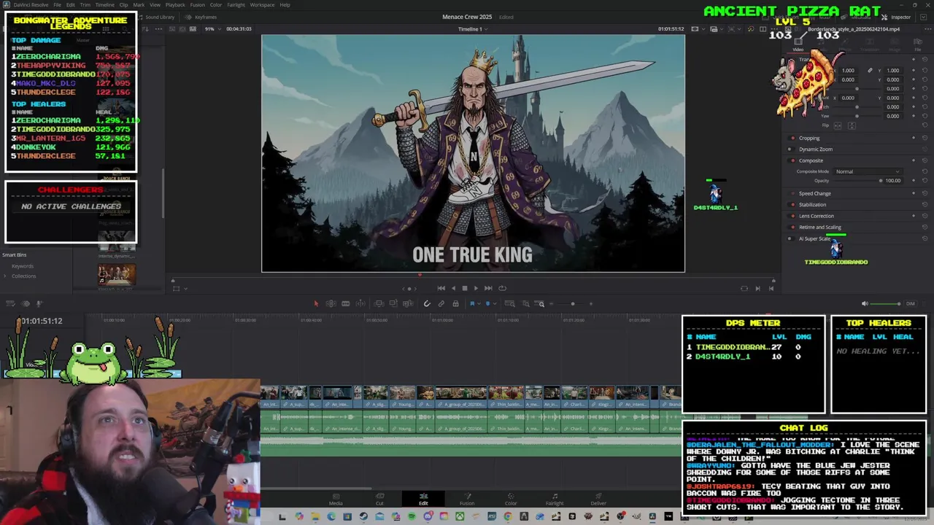Click the Flag Clip icon
This screenshot has height=525, width=934.
(x=472, y=303)
